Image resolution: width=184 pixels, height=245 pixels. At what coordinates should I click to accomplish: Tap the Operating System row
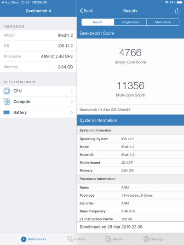tap(130, 139)
